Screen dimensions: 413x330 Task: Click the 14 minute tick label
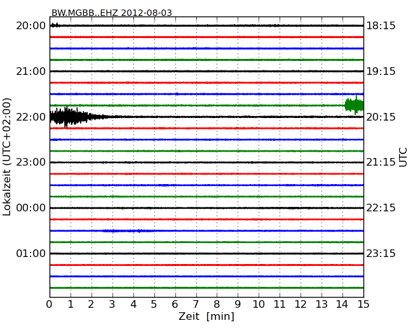pyautogui.click(x=342, y=304)
